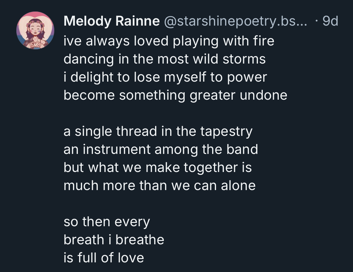353x272 pixels.
Task: Click the line "but what we make together is"
Action: 157,167
